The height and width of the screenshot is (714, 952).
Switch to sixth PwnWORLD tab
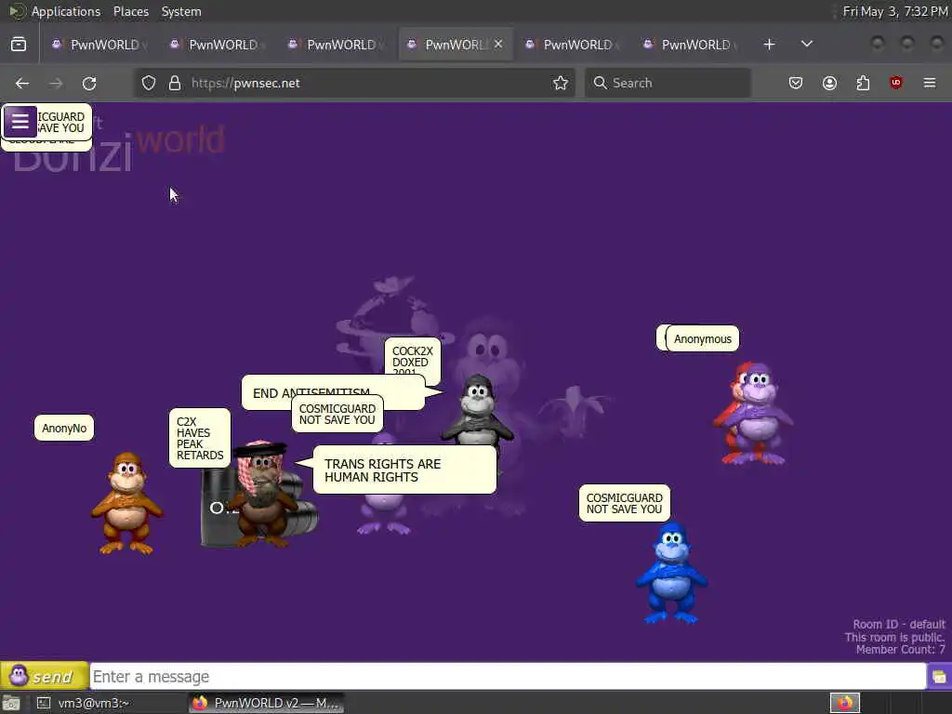coord(690,45)
